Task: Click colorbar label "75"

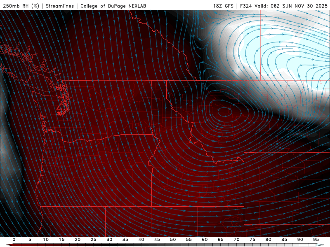Action: point(252,240)
